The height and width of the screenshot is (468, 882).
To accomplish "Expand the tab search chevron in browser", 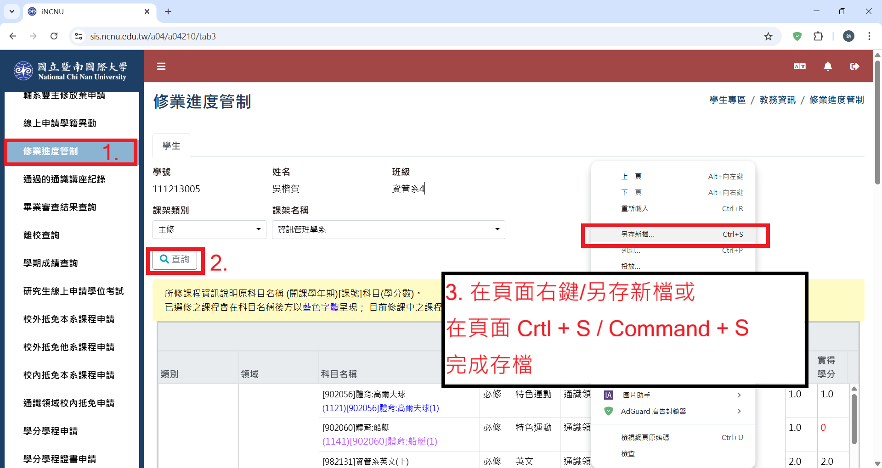I will coord(11,11).
